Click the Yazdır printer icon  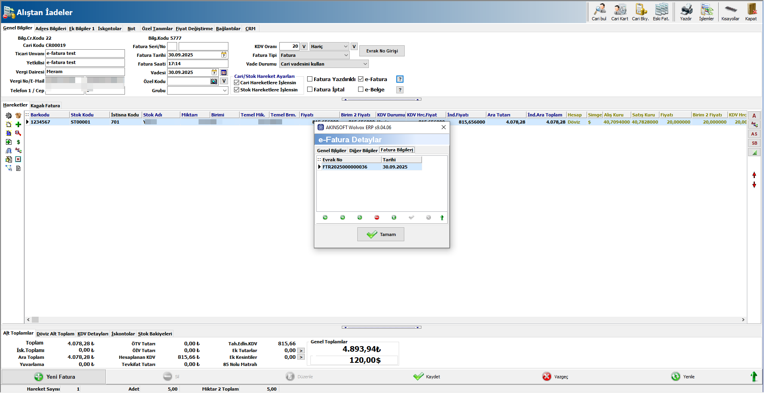click(x=686, y=12)
